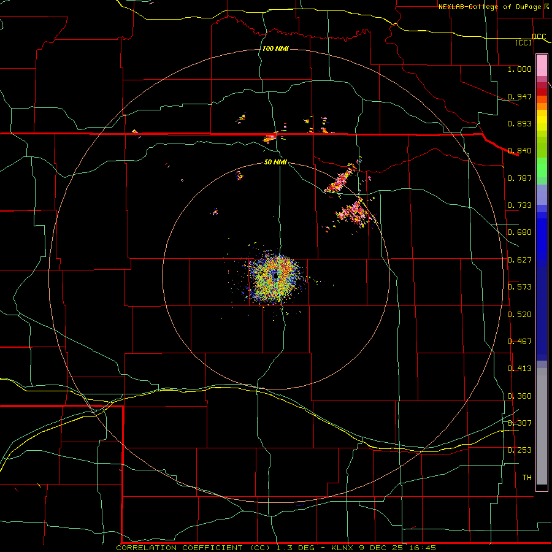Viewport: 552px width, 552px height.
Task: Select the 0.787 scale value
Action: 519,178
